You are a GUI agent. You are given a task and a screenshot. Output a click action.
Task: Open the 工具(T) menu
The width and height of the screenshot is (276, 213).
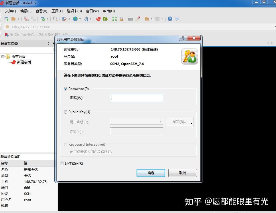point(57,11)
